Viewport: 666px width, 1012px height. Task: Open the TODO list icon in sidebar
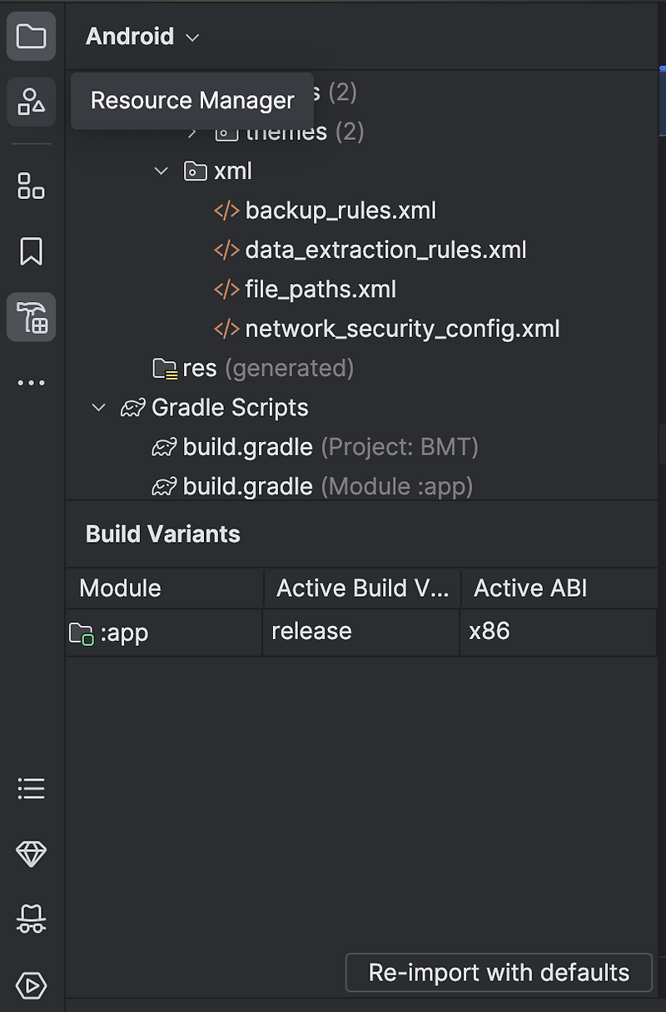click(x=32, y=788)
